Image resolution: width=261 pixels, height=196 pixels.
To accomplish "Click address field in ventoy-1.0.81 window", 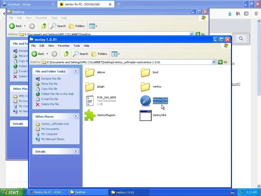I will point(127,62).
